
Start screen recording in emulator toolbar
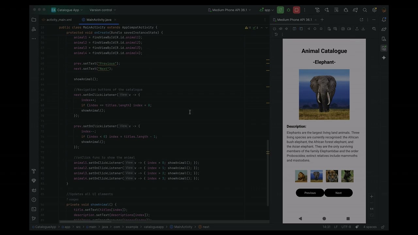click(349, 29)
